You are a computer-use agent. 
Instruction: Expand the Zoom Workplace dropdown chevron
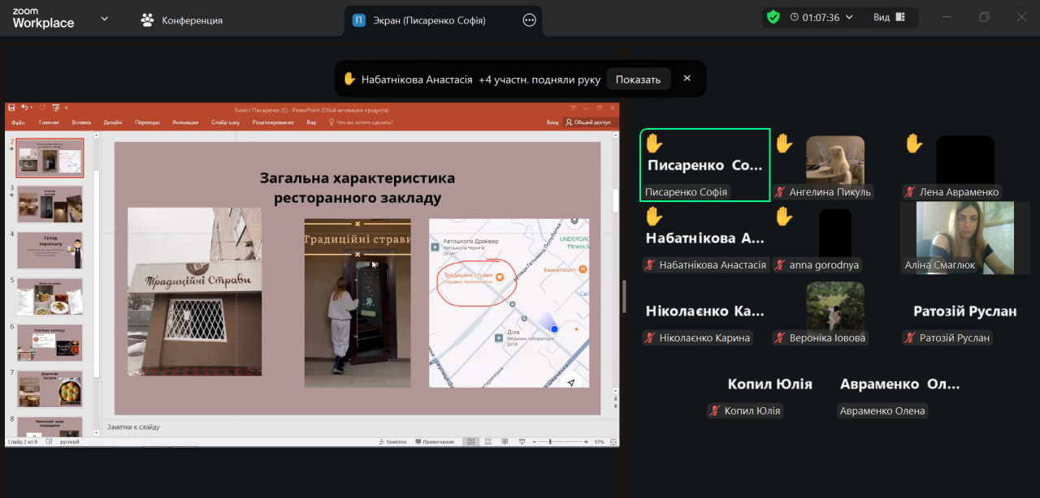[104, 19]
